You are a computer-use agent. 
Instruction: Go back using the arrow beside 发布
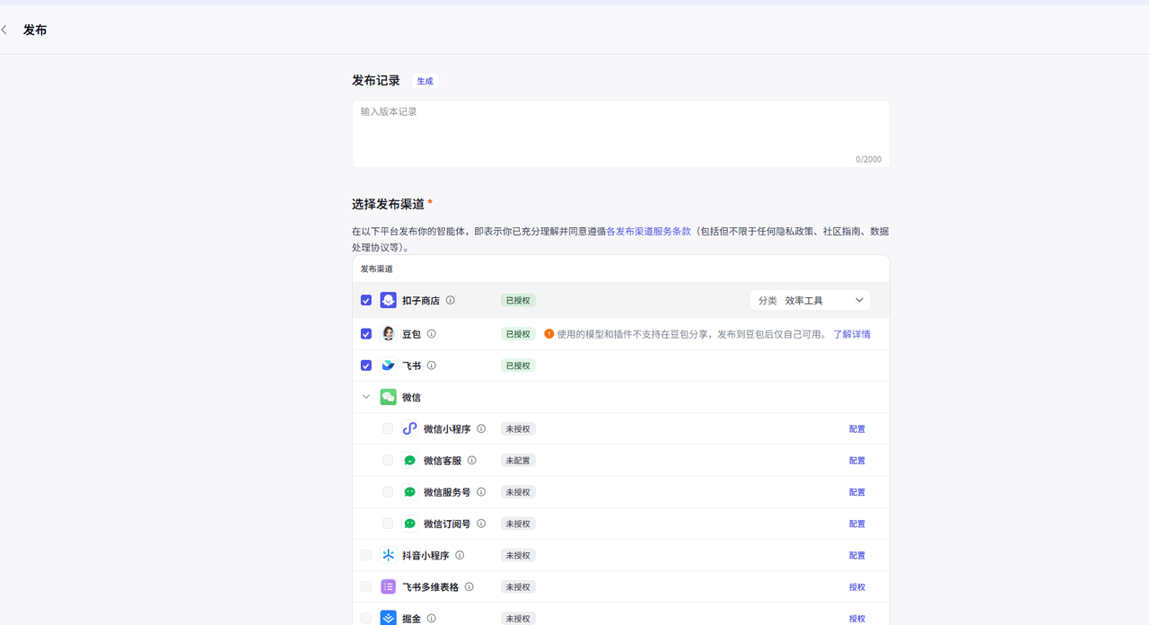(x=4, y=30)
